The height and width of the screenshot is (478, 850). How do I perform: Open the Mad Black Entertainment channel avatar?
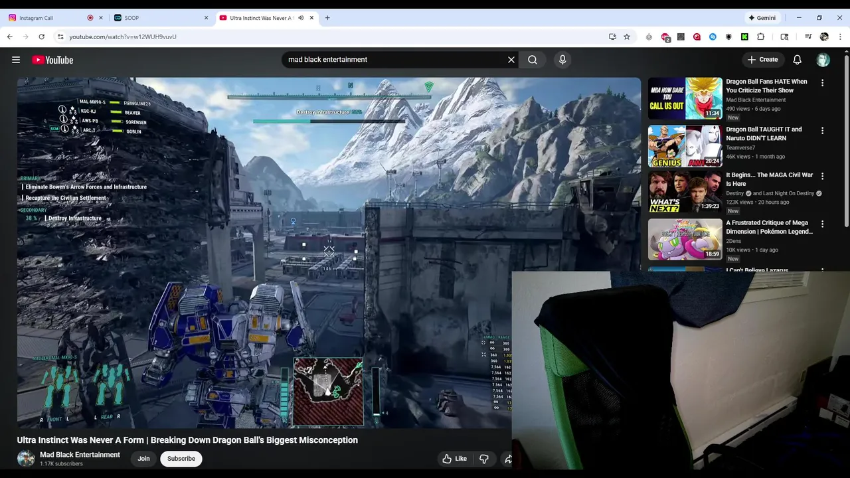click(x=26, y=459)
